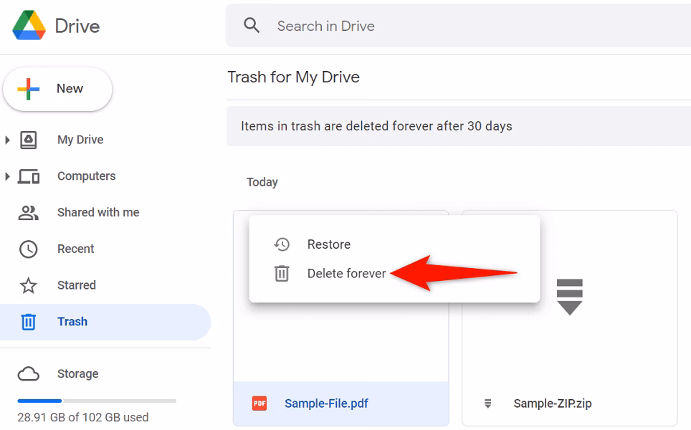Expand the My Drive tree arrow
Viewport: 691px width, 430px height.
tap(7, 140)
